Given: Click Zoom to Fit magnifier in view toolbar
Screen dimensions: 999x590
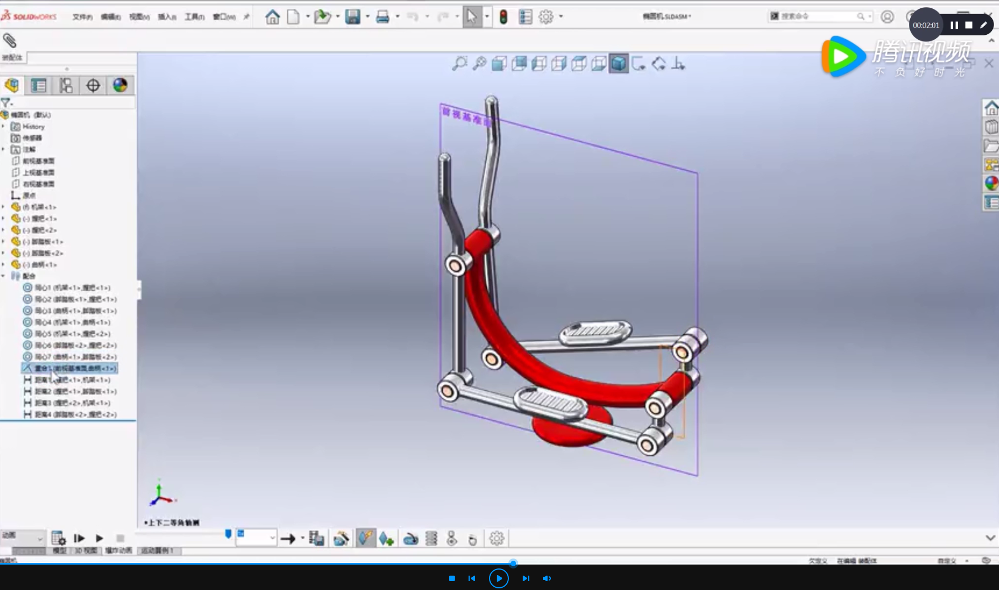Looking at the screenshot, I should pos(459,64).
